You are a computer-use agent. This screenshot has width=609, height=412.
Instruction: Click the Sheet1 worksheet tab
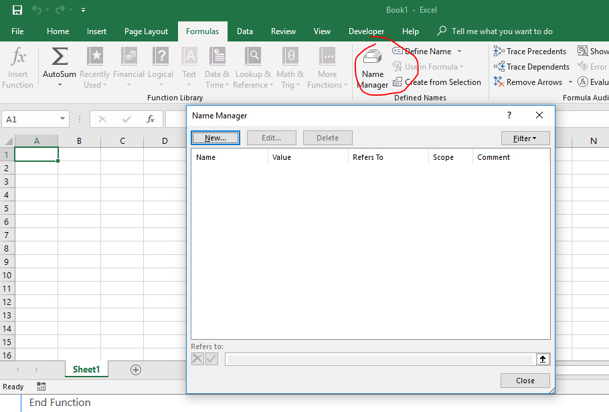click(x=86, y=369)
